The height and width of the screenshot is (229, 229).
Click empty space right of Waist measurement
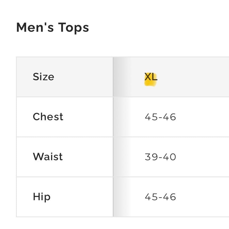point(203,157)
